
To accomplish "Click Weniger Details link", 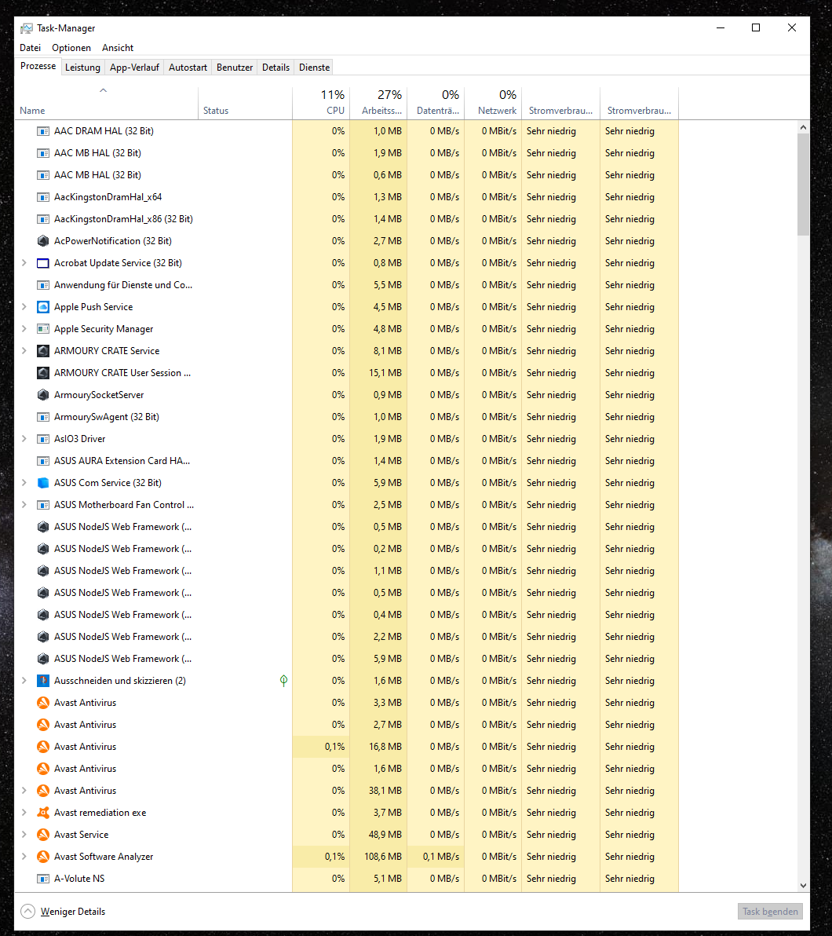I will pyautogui.click(x=73, y=912).
